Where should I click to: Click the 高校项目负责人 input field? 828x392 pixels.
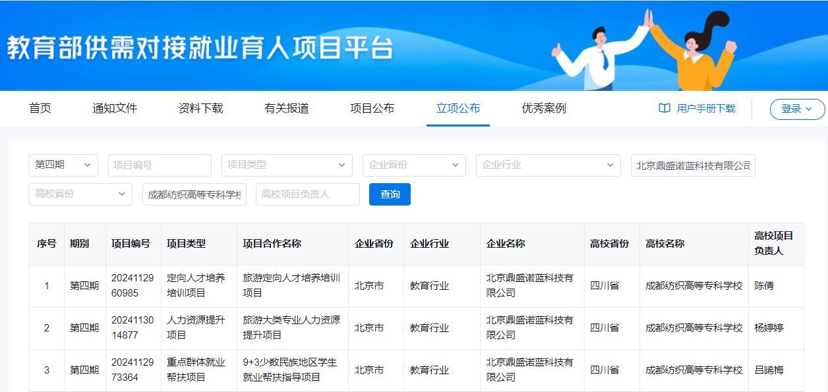307,194
